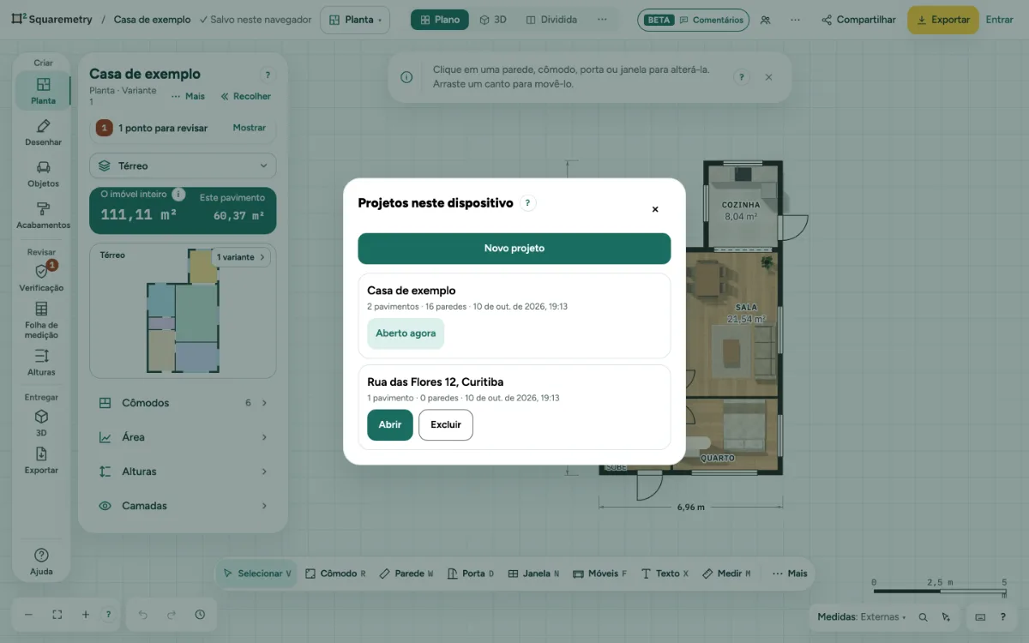The image size is (1029, 643).
Task: Switch to the 3D view tab in top bar
Action: (x=493, y=20)
